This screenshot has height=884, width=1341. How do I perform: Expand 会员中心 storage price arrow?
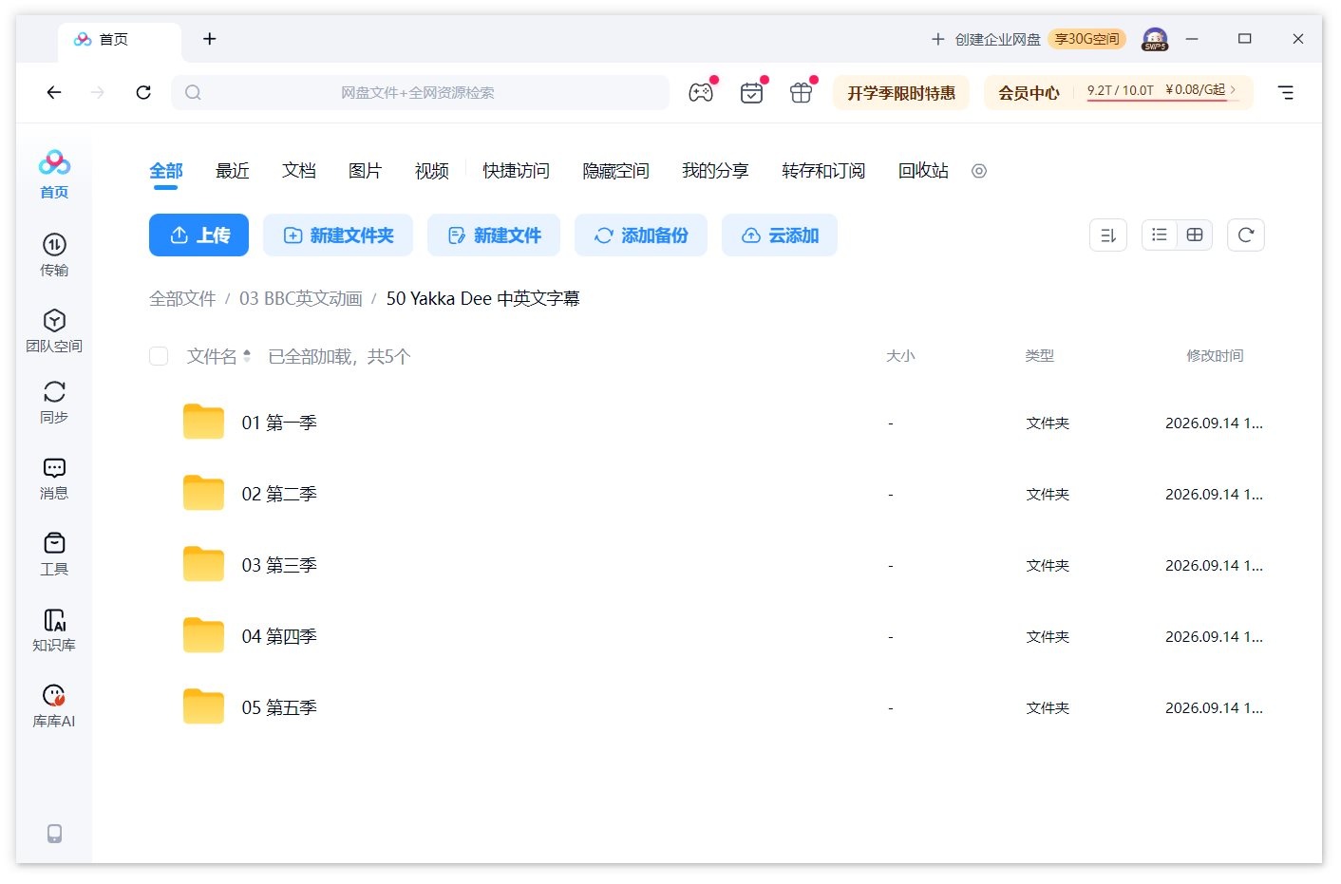(1233, 89)
